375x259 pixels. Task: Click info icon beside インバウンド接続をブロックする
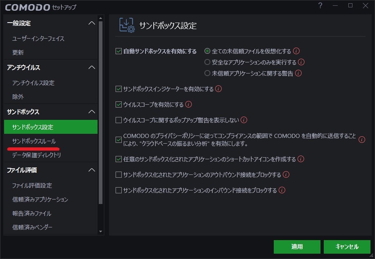[x=282, y=190]
